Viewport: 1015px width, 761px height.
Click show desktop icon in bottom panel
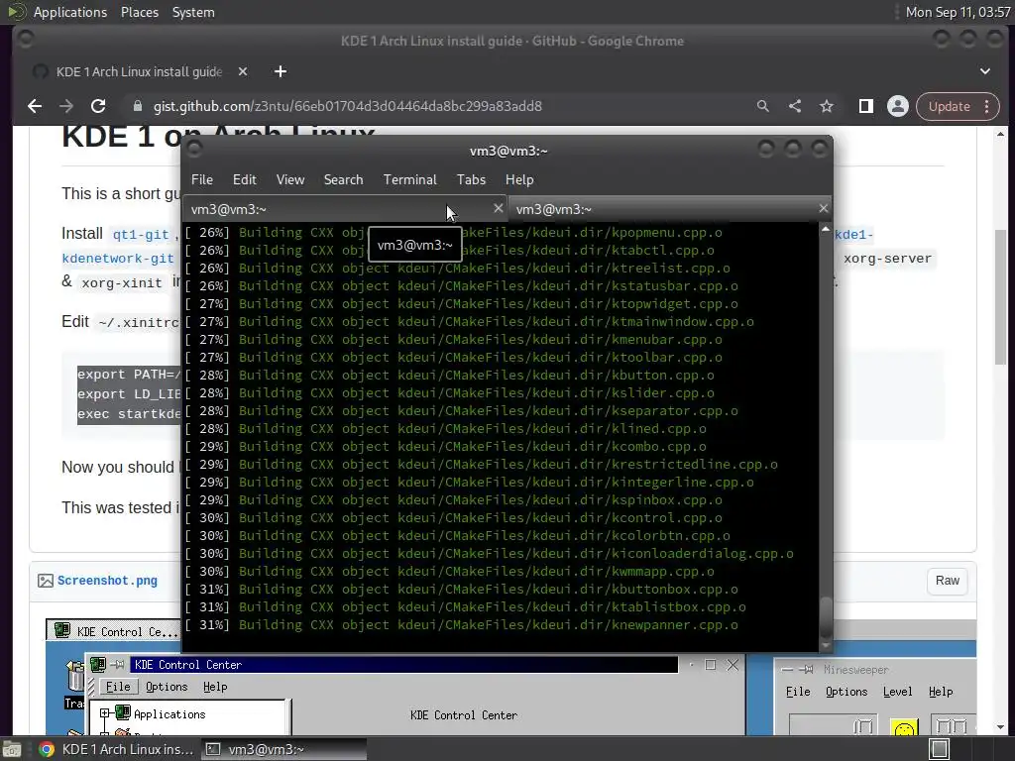tap(12, 749)
